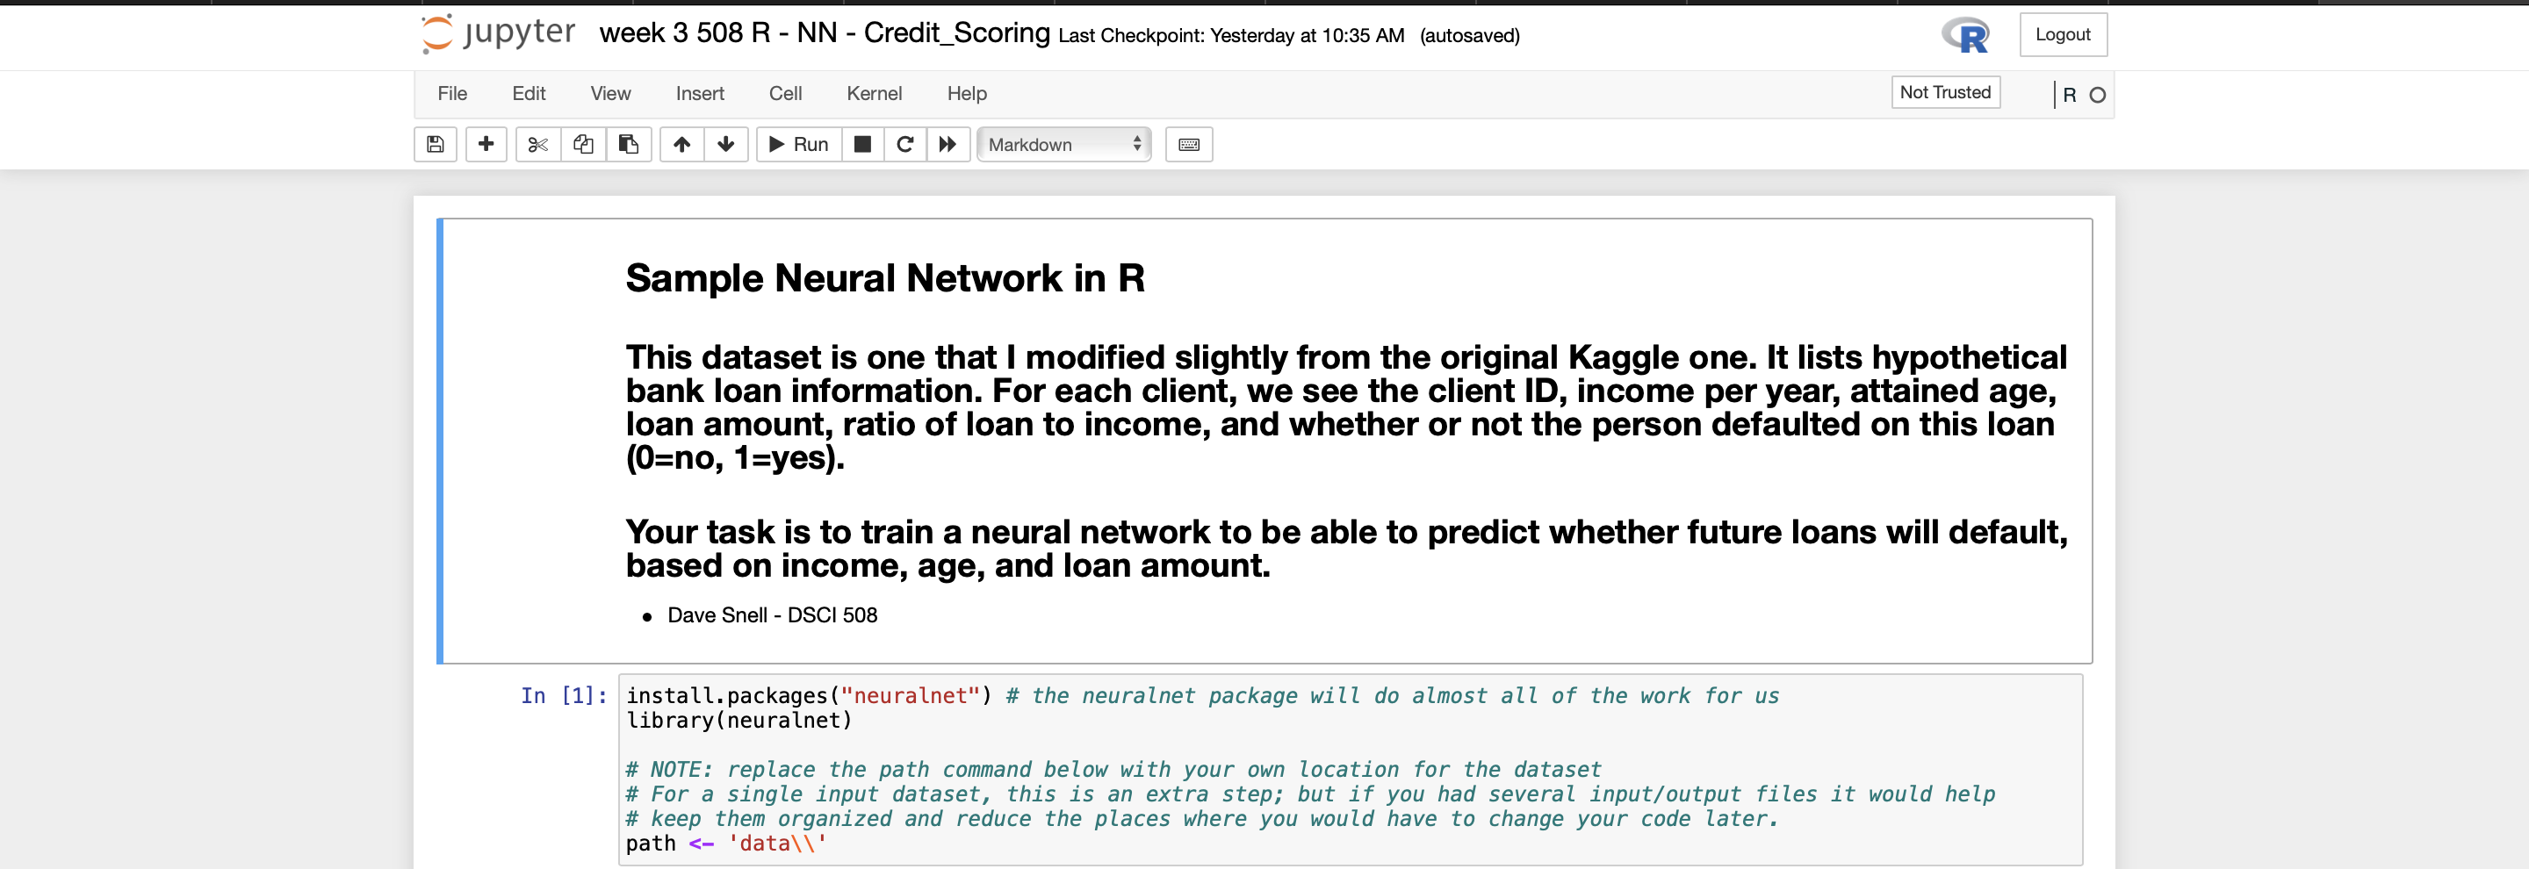Click the Run button to execute cell

coord(797,144)
